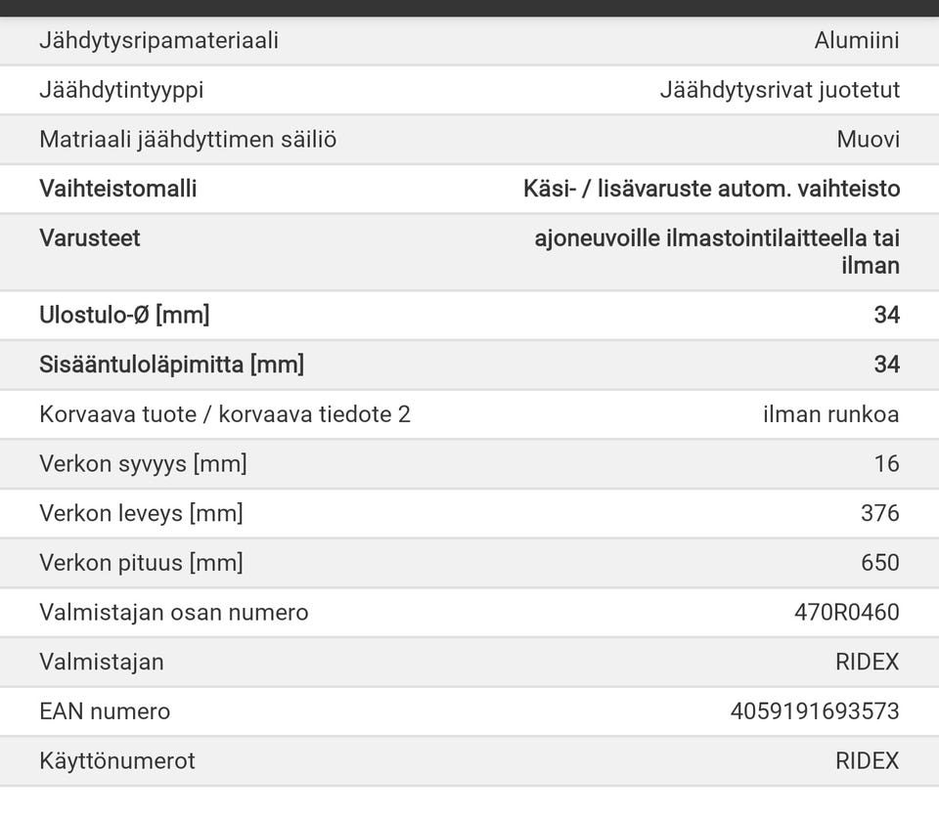939x817 pixels.
Task: Click the Jähdytysripamateriaali row label
Action: 158,41
